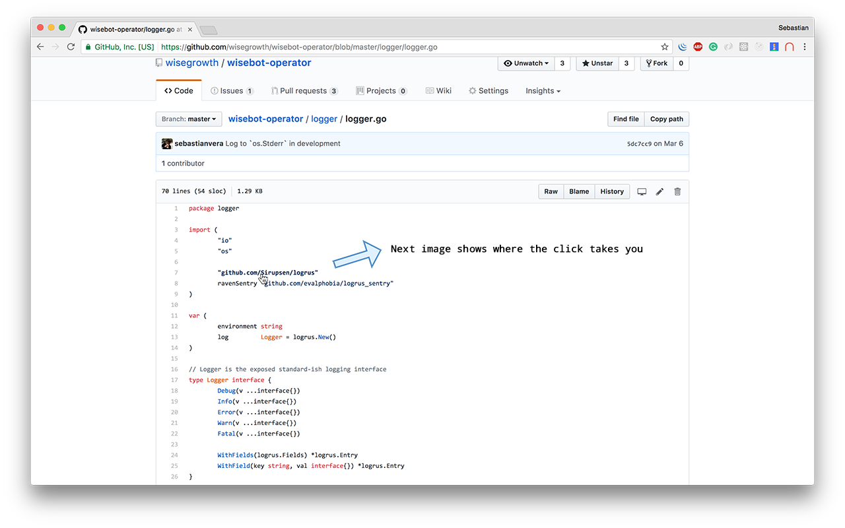Click the green secure padlock icon
Screen dimensions: 845x528
pyautogui.click(x=86, y=47)
